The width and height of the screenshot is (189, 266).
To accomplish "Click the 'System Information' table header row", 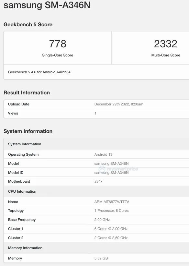I will [96, 144].
